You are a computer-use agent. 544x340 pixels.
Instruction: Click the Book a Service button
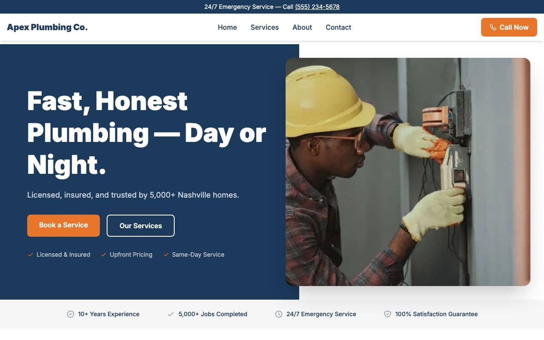coord(63,225)
